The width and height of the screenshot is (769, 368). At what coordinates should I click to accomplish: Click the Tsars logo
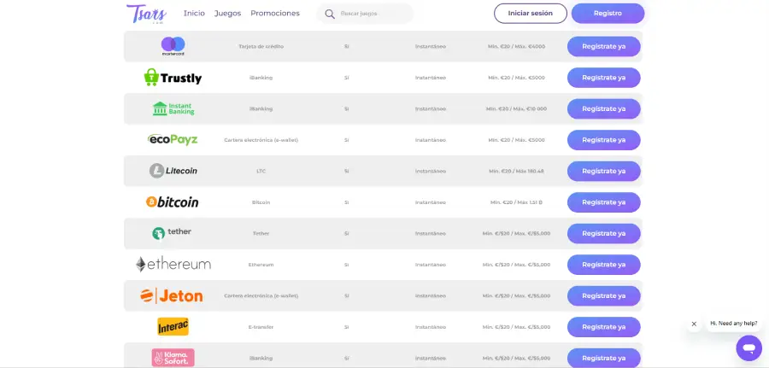tap(147, 14)
